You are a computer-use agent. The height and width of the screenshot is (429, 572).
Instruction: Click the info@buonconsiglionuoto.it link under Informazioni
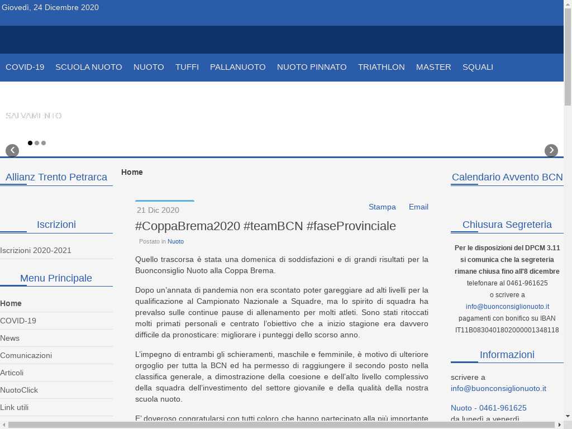(x=498, y=388)
